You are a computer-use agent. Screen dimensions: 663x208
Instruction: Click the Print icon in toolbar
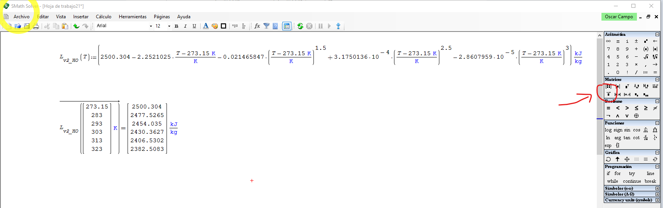coord(36,26)
